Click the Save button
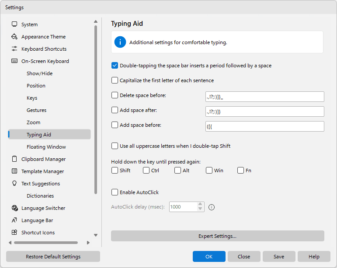 [279, 256]
